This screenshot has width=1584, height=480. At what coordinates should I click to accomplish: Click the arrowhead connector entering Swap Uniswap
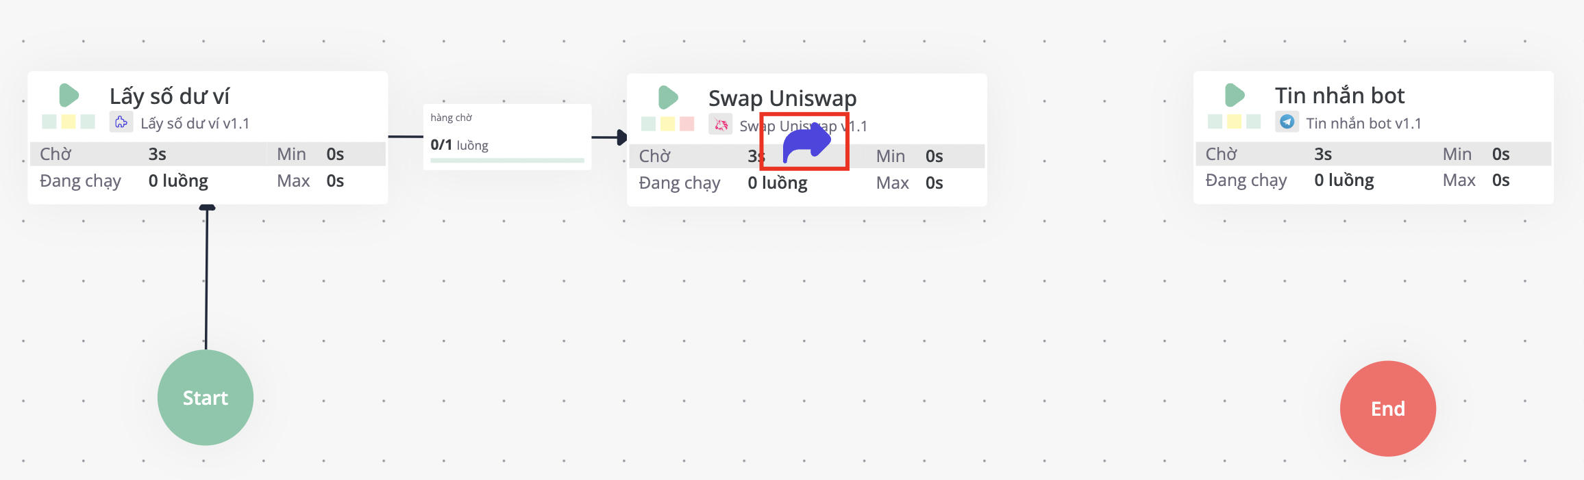[621, 137]
